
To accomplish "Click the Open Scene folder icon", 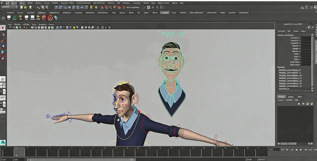I will click(x=26, y=7).
